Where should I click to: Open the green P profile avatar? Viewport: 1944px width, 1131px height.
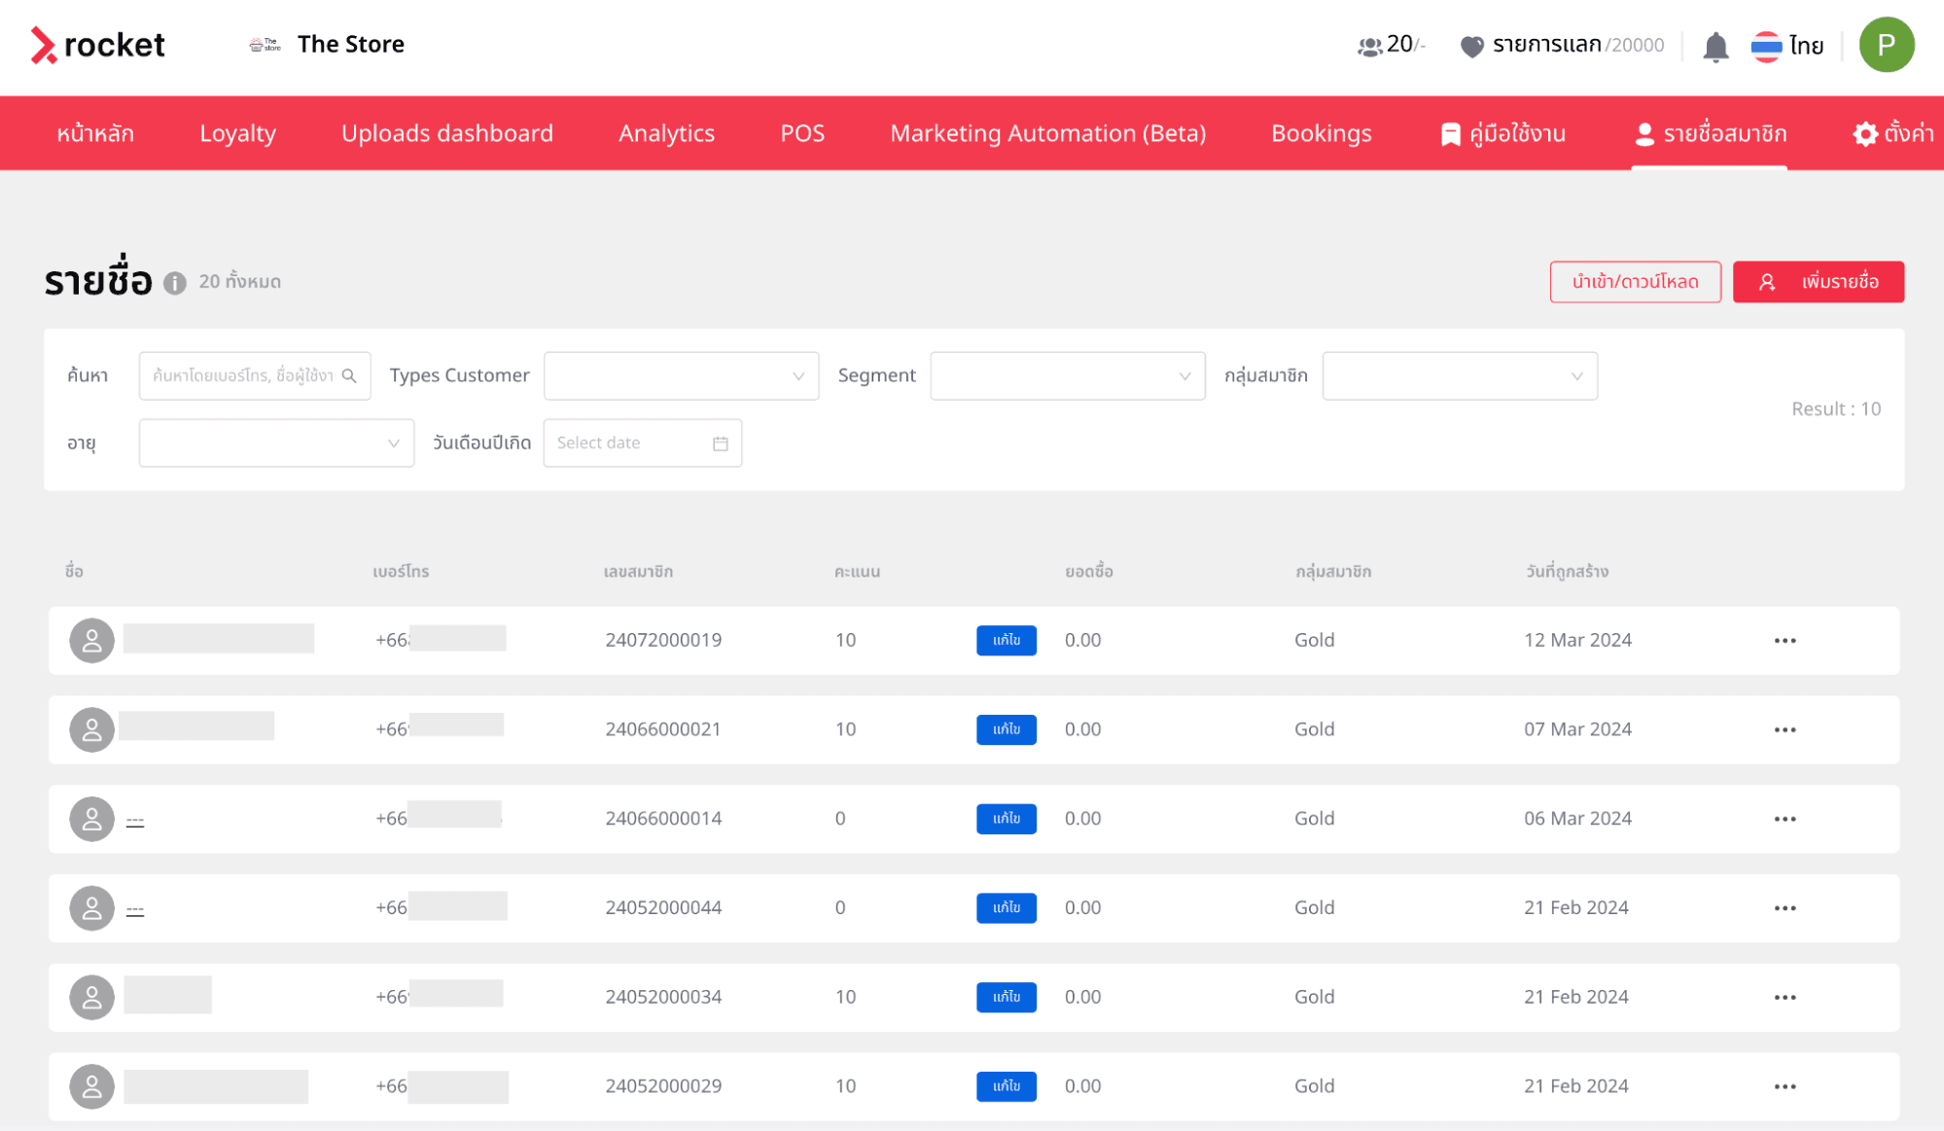[1886, 45]
